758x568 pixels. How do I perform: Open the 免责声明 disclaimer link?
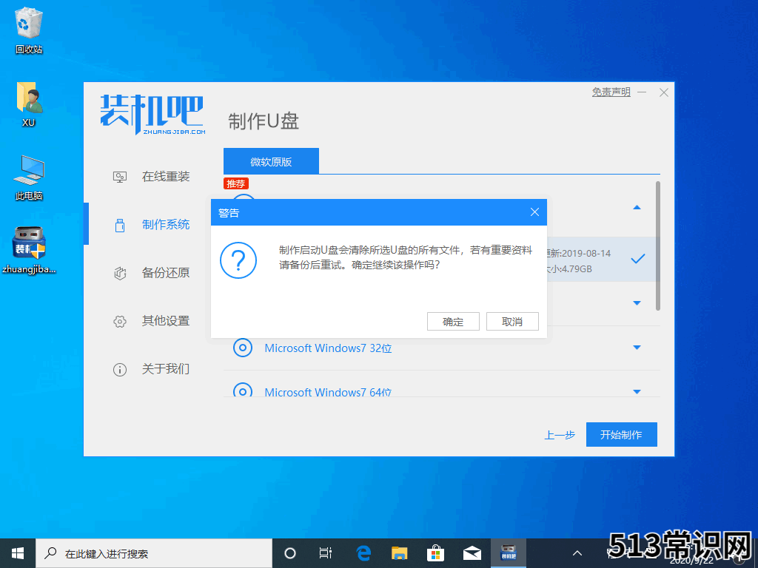tap(611, 92)
